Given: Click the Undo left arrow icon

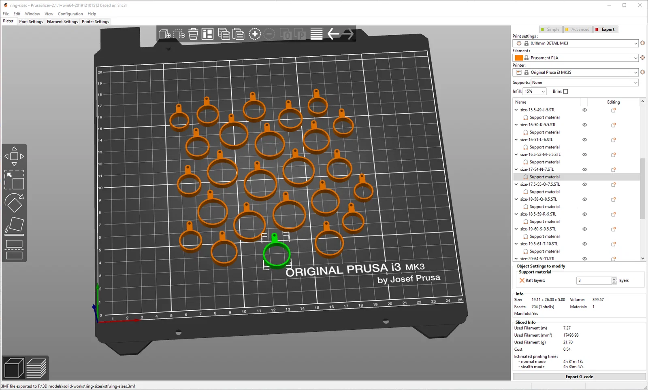Looking at the screenshot, I should (333, 34).
